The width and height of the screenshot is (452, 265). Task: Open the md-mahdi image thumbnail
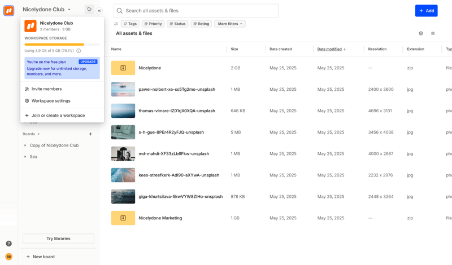[123, 154]
